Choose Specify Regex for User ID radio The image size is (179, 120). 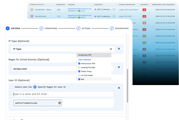pyautogui.click(x=35, y=87)
